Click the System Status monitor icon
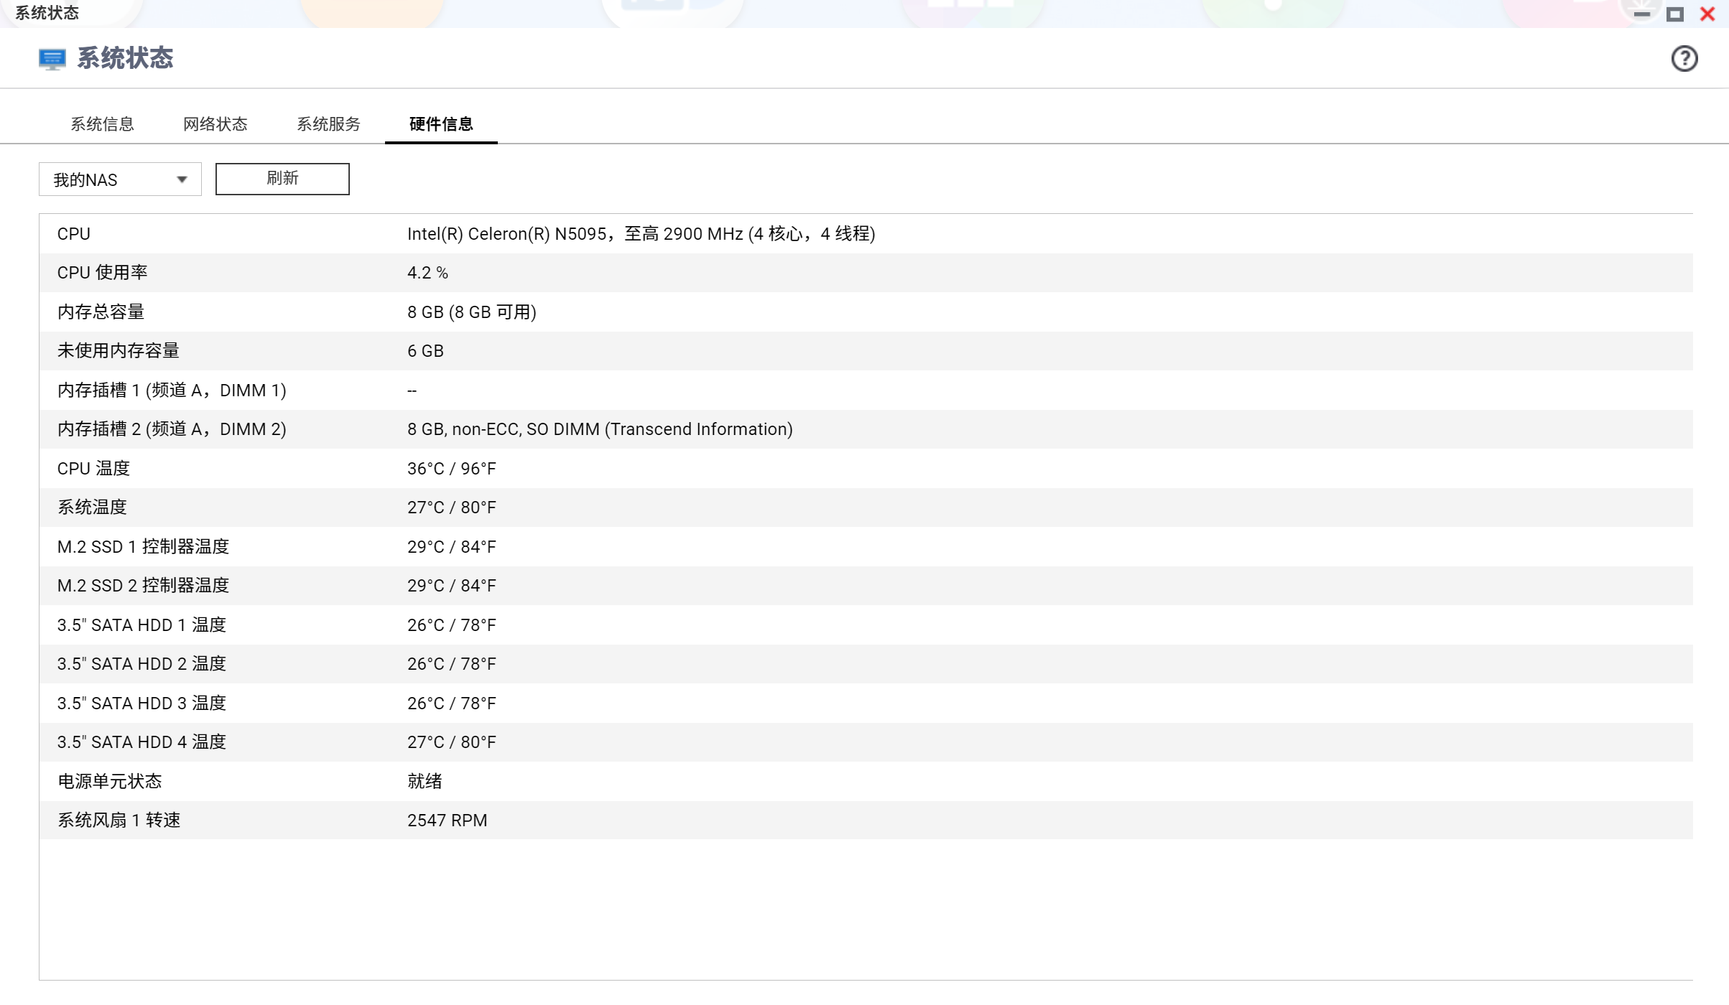The height and width of the screenshot is (1005, 1729). (x=52, y=59)
